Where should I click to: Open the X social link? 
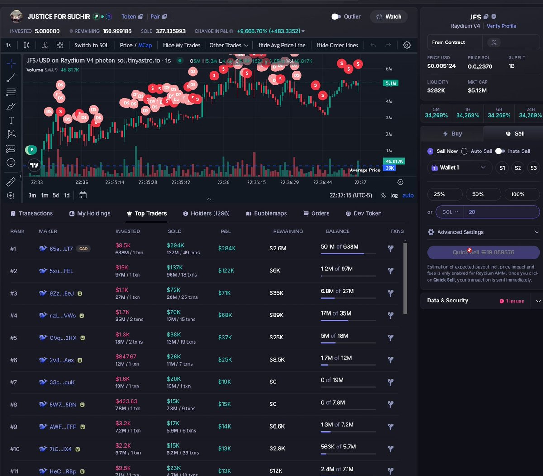tap(494, 42)
